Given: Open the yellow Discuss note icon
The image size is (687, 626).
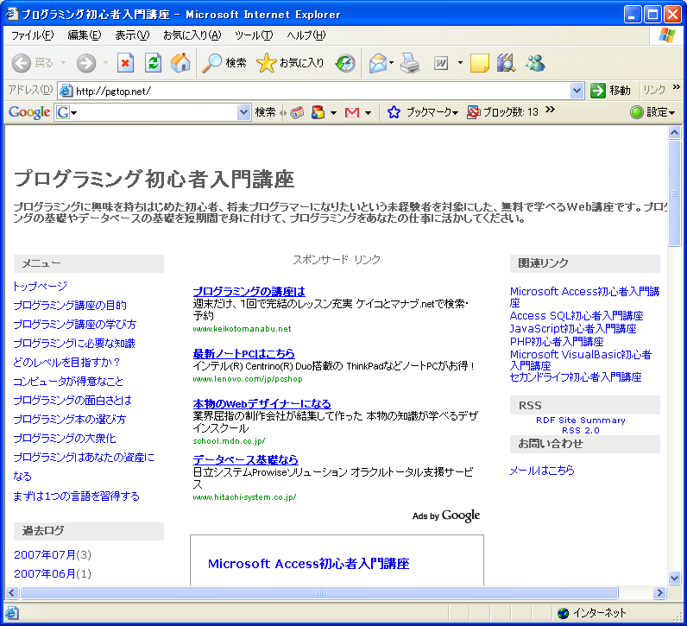Looking at the screenshot, I should point(479,63).
